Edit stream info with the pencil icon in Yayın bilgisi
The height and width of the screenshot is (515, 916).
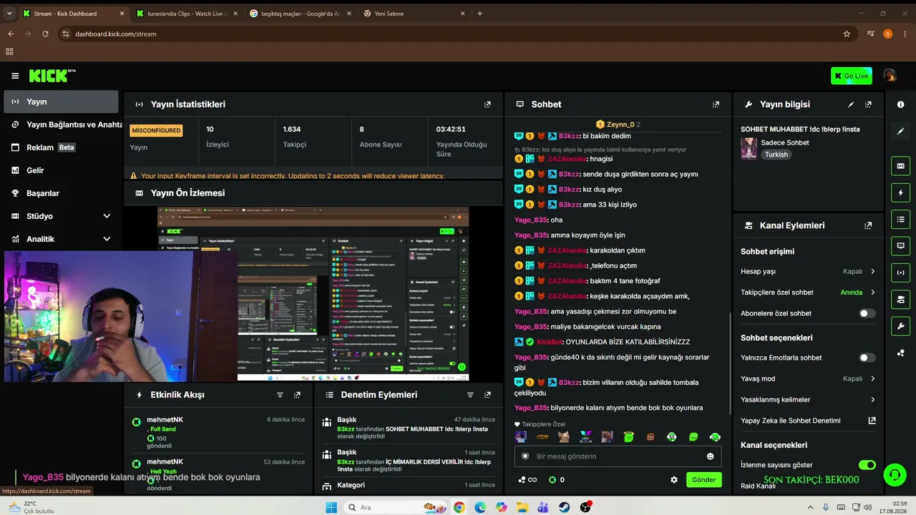[x=851, y=104]
